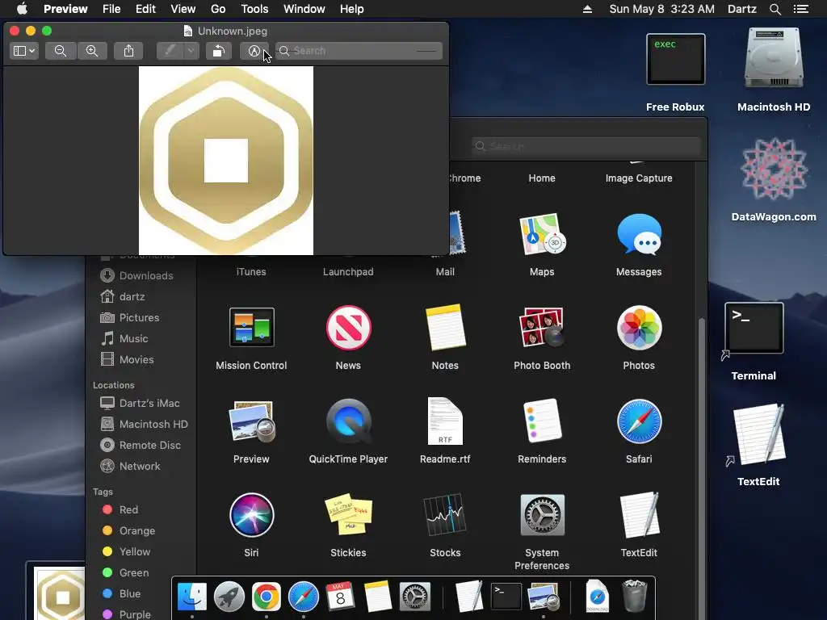The width and height of the screenshot is (827, 620).
Task: Open the Tools menu
Action: 254,9
